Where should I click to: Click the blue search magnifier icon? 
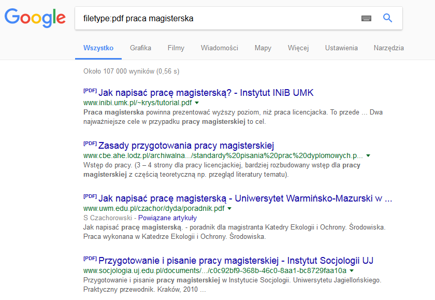(x=387, y=18)
